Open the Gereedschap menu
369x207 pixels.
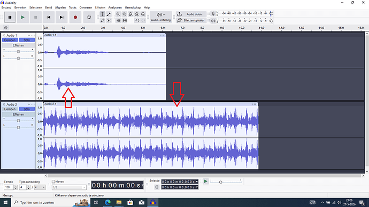coord(133,7)
